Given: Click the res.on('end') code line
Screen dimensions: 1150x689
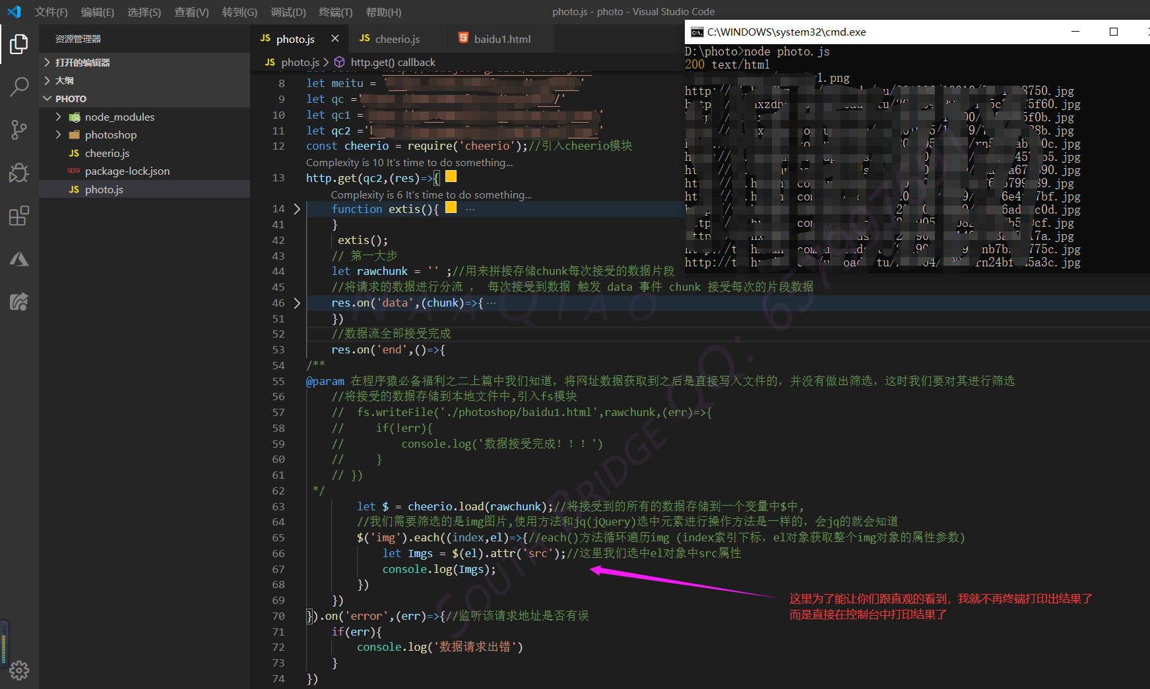Looking at the screenshot, I should tap(388, 349).
